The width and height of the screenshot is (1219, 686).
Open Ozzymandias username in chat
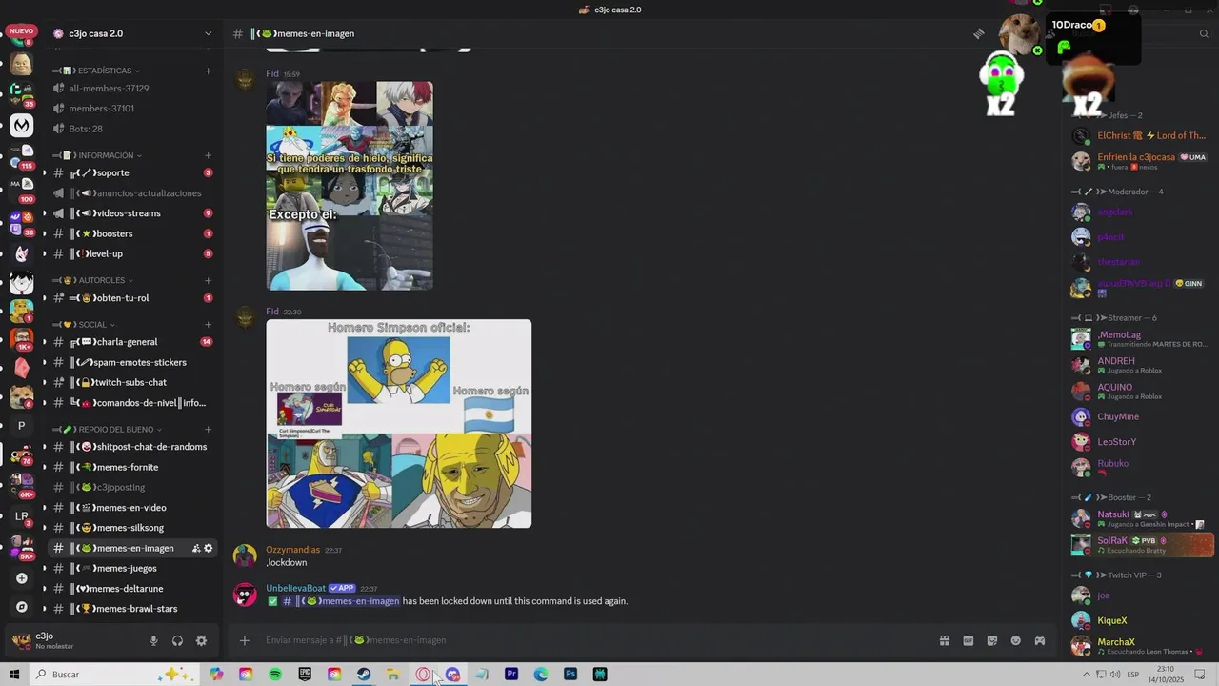(x=293, y=550)
